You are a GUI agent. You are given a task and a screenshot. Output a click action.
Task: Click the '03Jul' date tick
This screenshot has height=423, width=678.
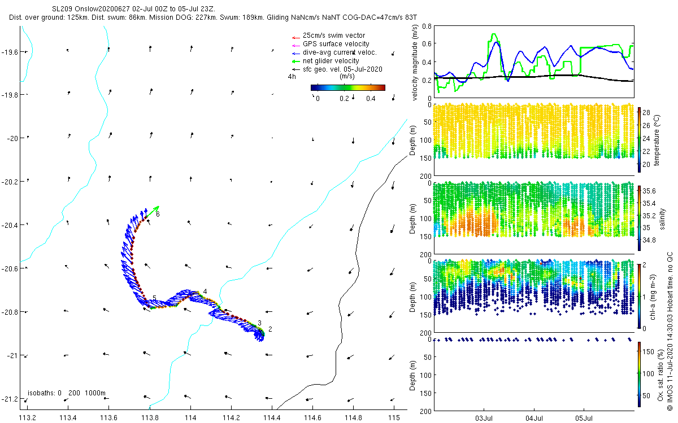click(x=485, y=418)
